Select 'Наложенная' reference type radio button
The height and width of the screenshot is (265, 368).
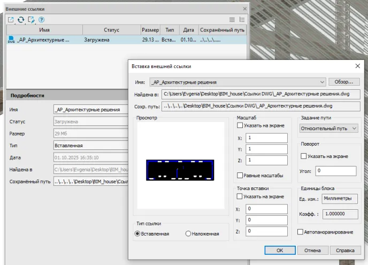188,233
